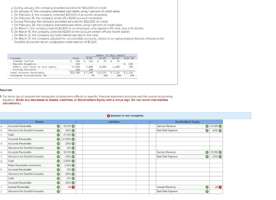Click the green check beside Bad Debt Expense (320)
The width and height of the screenshot is (276, 200).
pyautogui.click(x=220, y=157)
